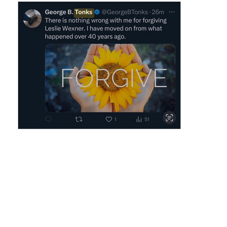The height and width of the screenshot is (227, 227).
Task: Open the @GeorgeBTonks handle link
Action: [125, 12]
